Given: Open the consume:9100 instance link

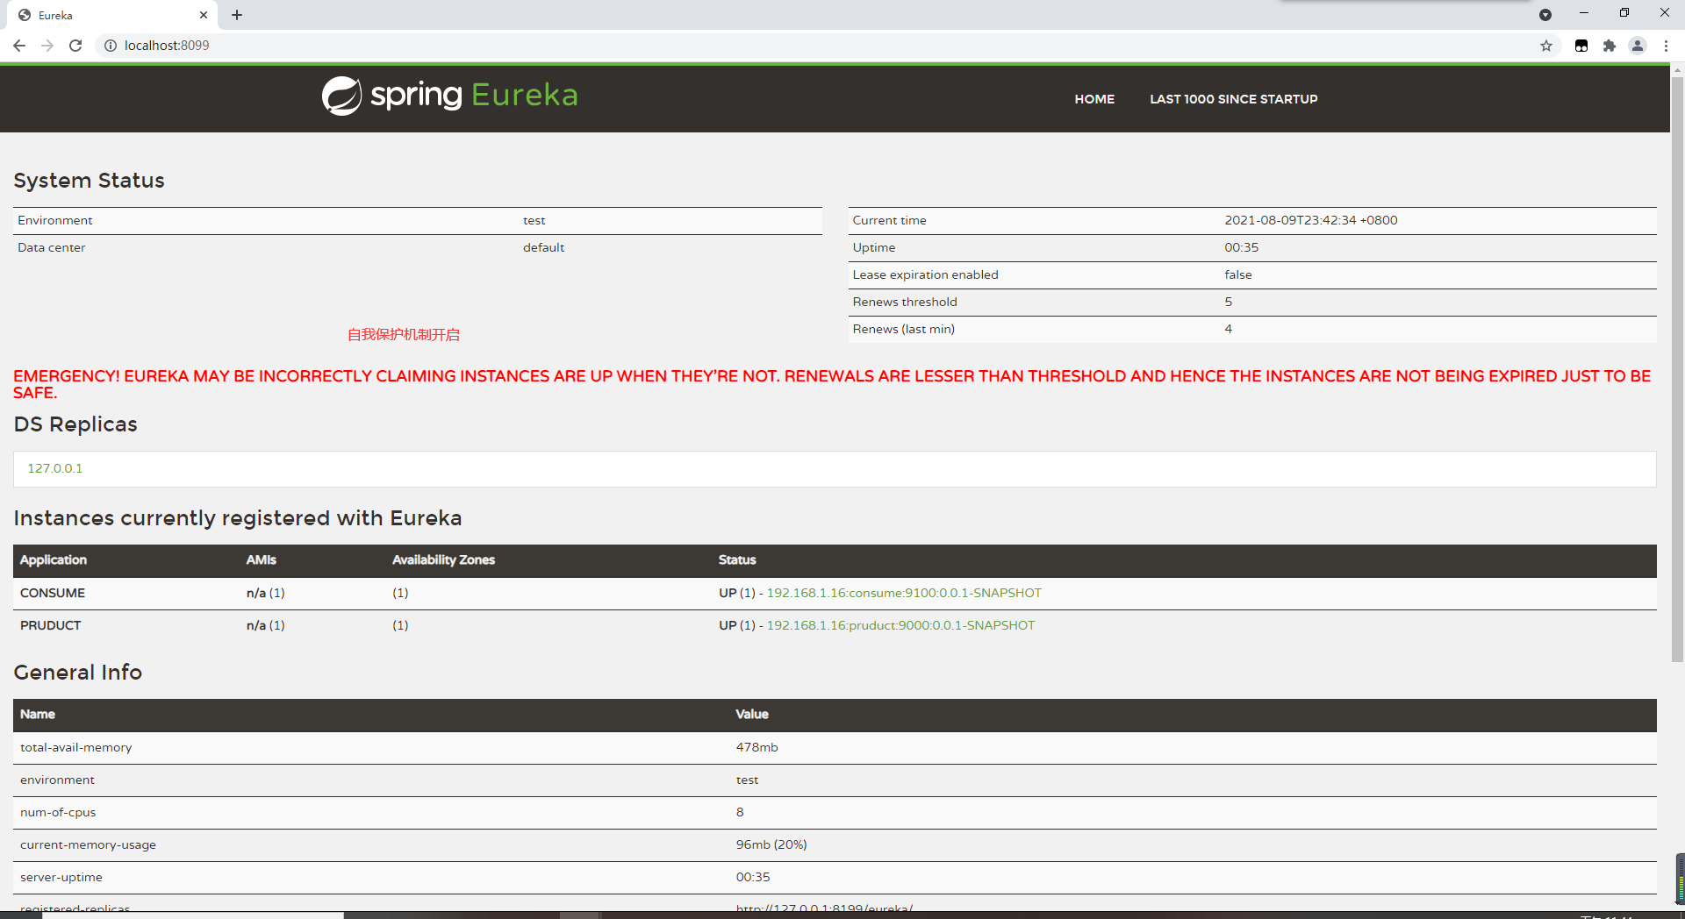Looking at the screenshot, I should coord(904,593).
